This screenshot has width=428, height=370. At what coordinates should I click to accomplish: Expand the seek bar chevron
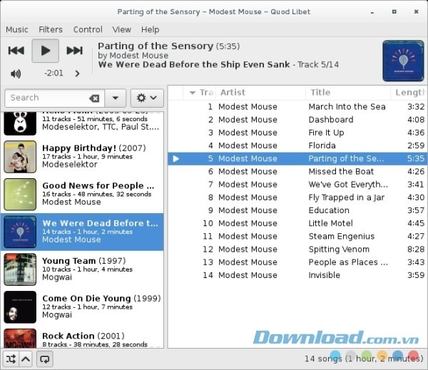tap(77, 73)
